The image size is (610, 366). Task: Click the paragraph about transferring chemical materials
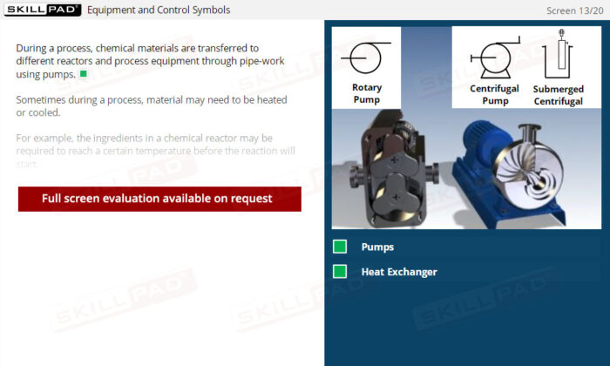(150, 61)
